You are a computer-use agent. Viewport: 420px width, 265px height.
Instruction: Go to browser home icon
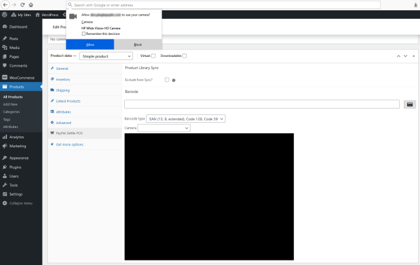coord(31,5)
